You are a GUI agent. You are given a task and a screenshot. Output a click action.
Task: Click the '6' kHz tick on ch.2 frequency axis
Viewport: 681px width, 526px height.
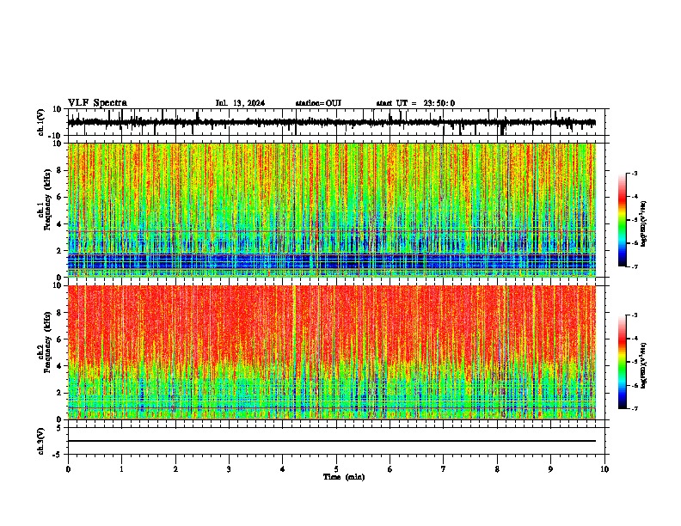point(60,339)
